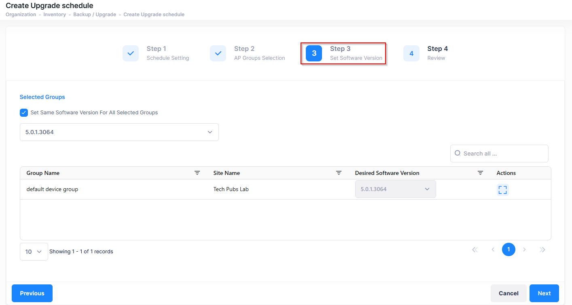Click the Previous button
Viewport: 572px width, 305px height.
[x=32, y=293]
